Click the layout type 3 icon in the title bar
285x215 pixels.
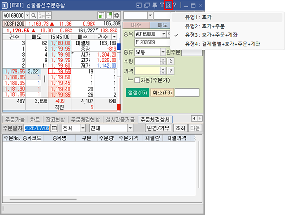click(169, 5)
